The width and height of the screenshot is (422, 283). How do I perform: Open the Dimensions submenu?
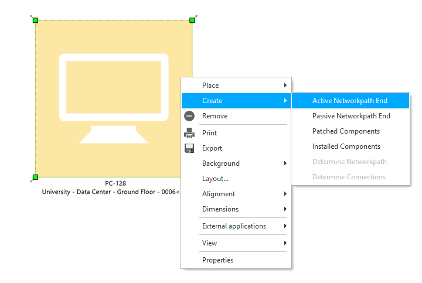point(236,209)
